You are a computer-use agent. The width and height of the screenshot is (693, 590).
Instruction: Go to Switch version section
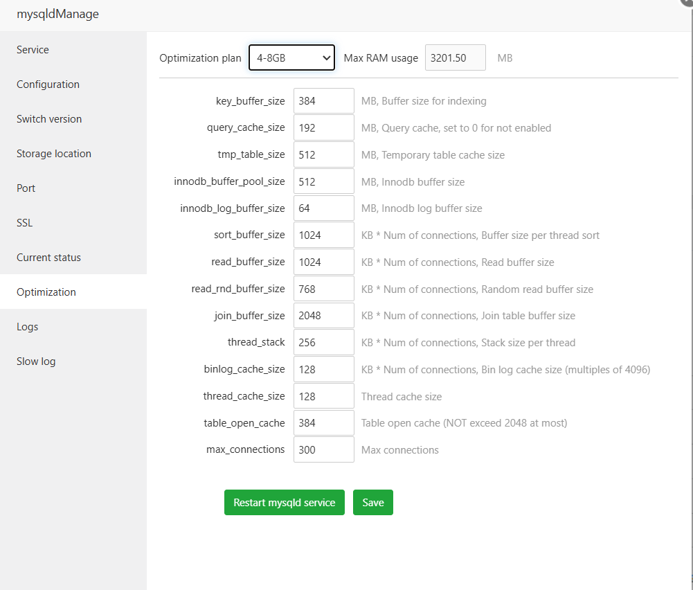(x=49, y=119)
